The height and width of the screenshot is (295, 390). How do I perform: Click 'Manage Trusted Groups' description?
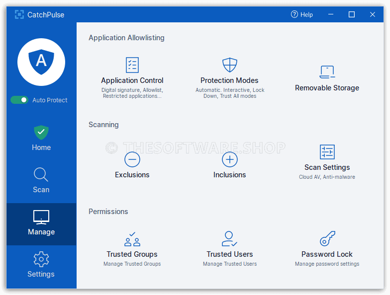(132, 264)
